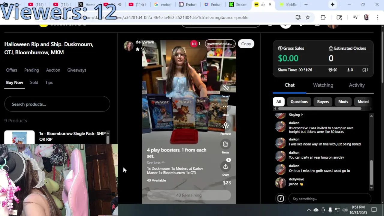
Task: Click the product list scroll up arrow
Action: (x=108, y=133)
